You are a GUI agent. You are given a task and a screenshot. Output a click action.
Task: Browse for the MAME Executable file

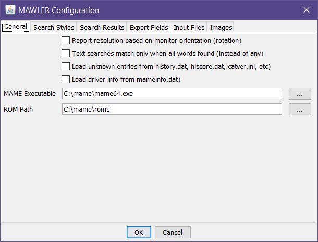pyautogui.click(x=300, y=94)
